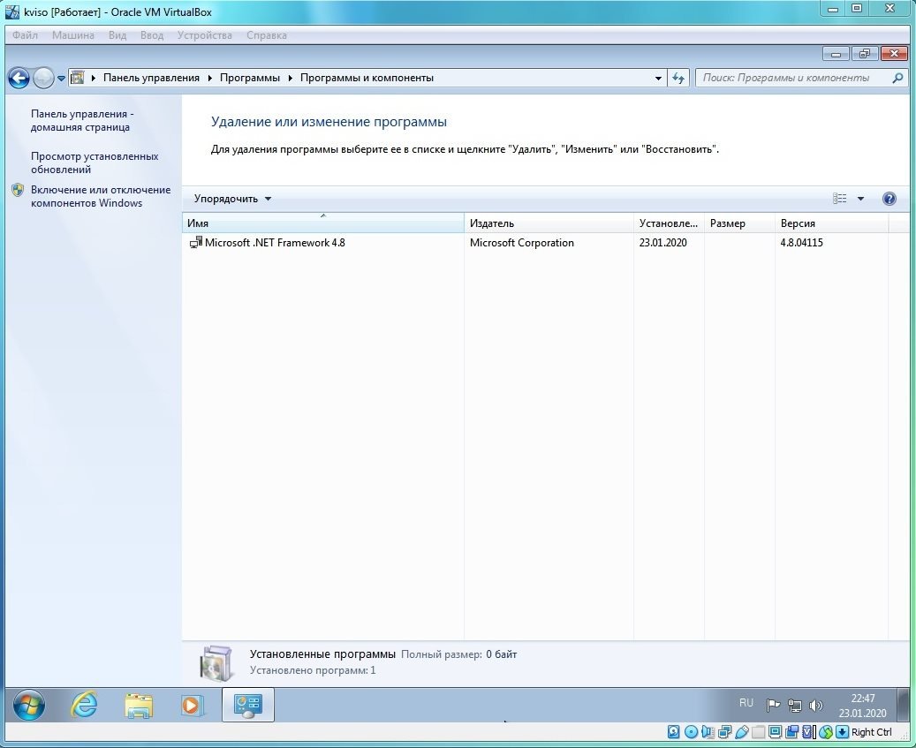Screen dimensions: 916x748
Task: Click the VirtualBox keyboard capture indicator
Action: pyautogui.click(x=842, y=732)
